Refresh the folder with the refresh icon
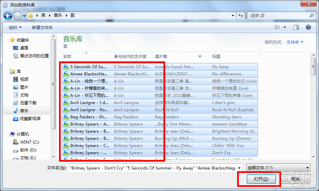Screen dimensions: 319x191 (x=241, y=15)
